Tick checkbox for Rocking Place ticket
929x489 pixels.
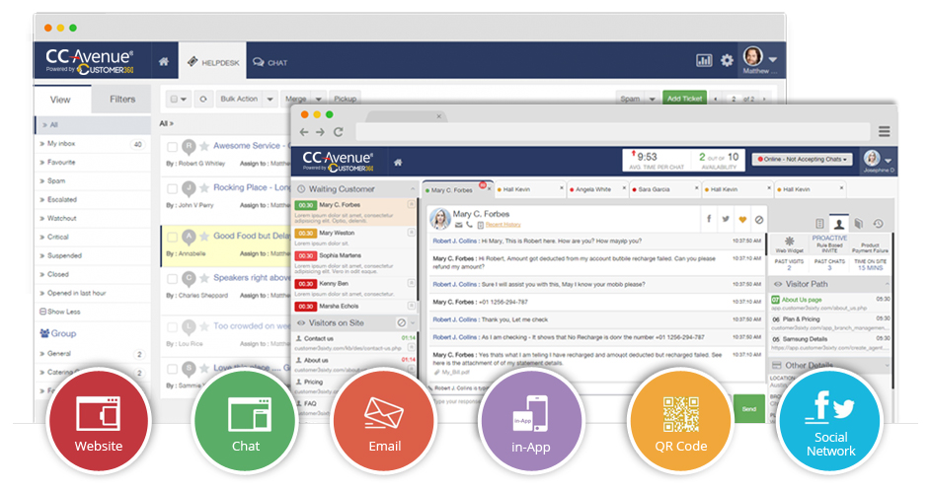pos(172,189)
